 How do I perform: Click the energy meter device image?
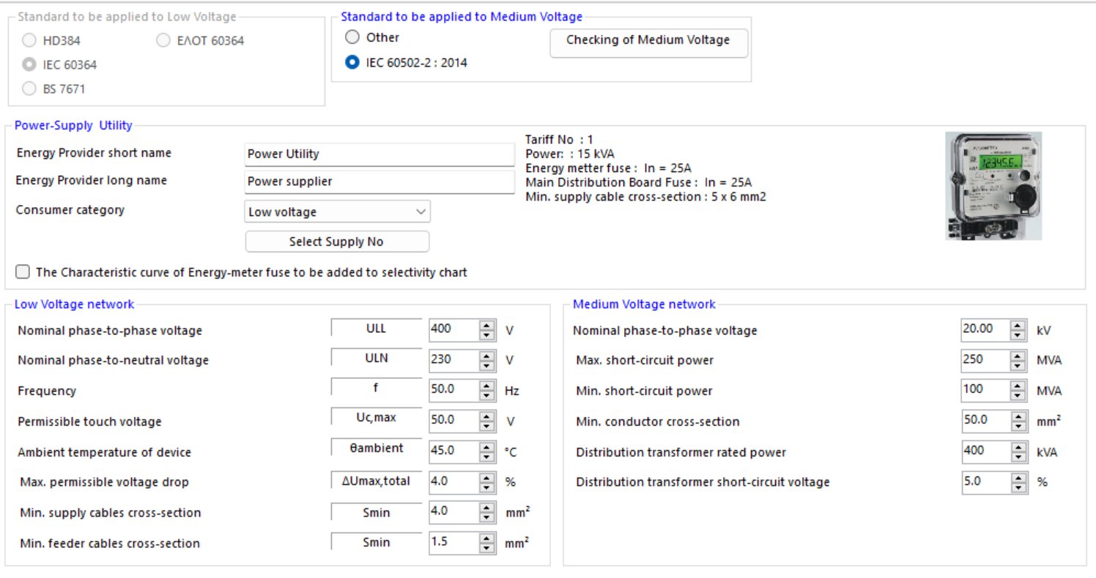point(993,186)
